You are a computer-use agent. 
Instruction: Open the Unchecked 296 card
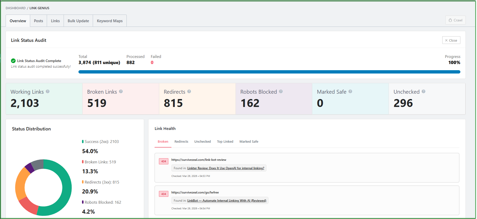pos(427,99)
